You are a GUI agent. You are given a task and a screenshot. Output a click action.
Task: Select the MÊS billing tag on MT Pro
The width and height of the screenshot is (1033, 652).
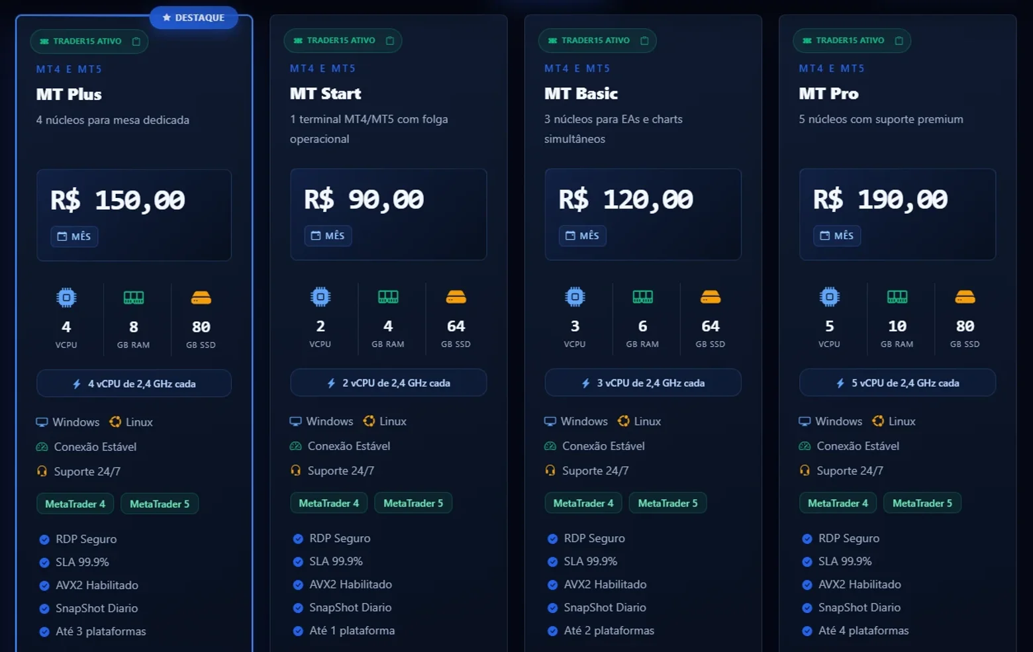tap(837, 236)
